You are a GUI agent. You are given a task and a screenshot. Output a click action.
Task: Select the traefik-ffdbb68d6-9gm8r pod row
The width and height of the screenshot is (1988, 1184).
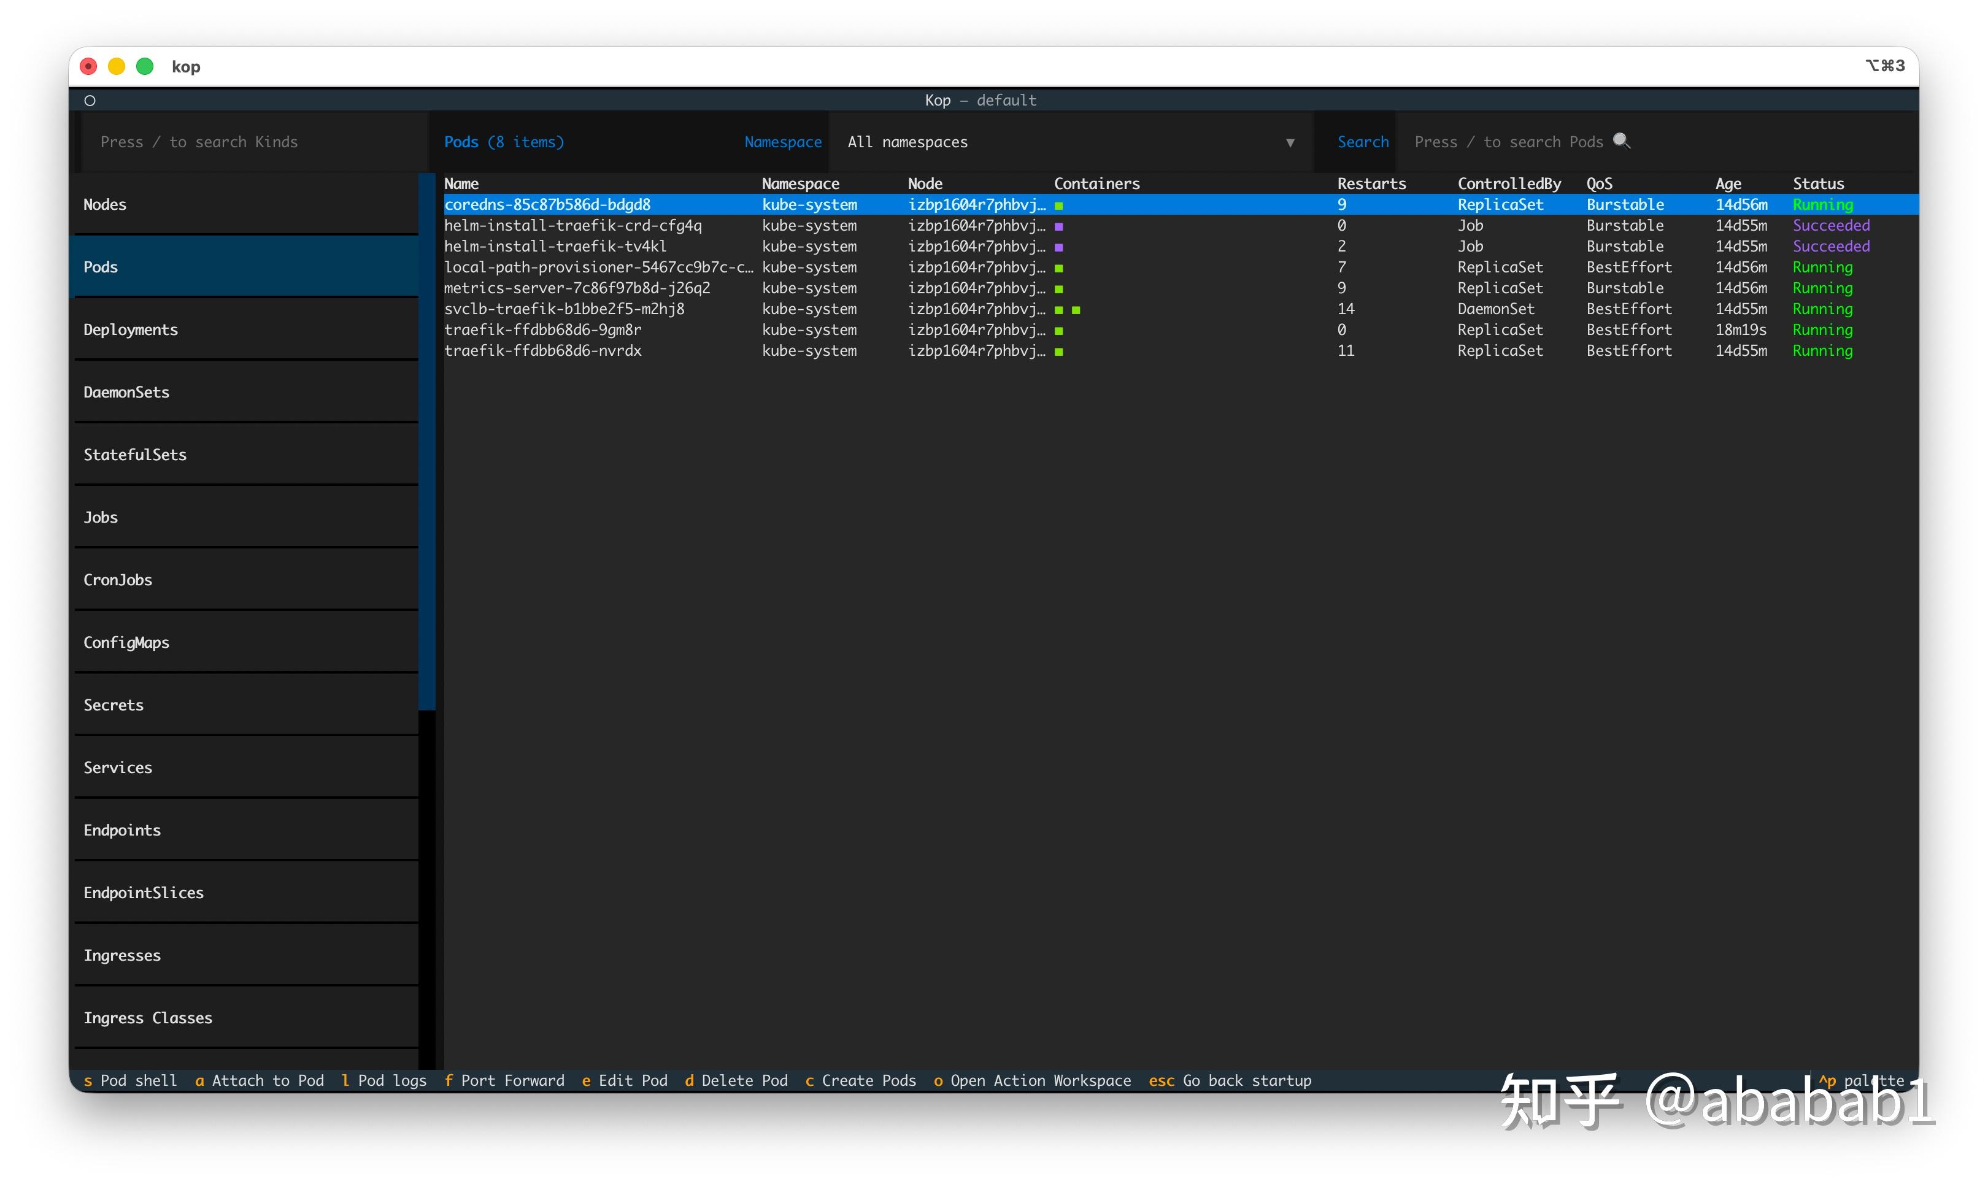pos(1181,330)
